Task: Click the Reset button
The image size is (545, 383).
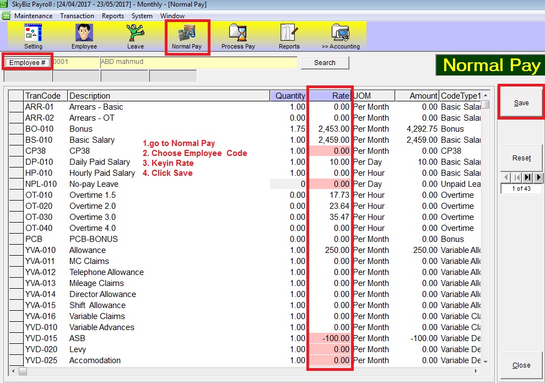Action: 521,158
